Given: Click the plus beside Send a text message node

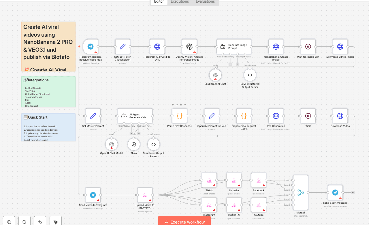Looking at the screenshot, I should coord(353,192).
